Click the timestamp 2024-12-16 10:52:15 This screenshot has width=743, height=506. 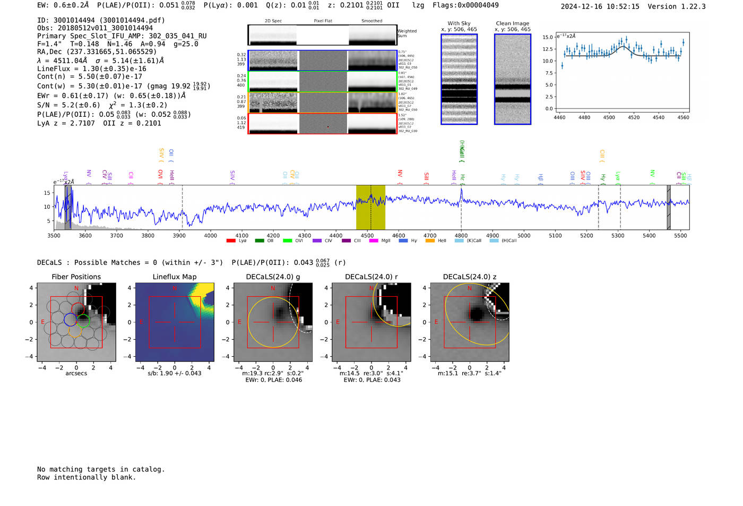click(600, 7)
